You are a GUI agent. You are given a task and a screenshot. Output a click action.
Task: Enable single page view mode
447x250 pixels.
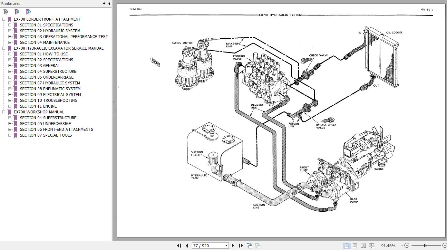point(346,245)
